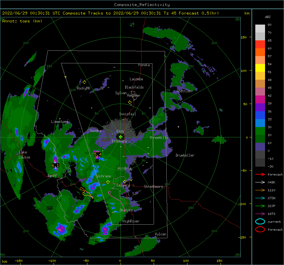Screen dimensions: 284x265
Task: Click the light gray 70-80 dBZ swatch
Action: (260, 29)
